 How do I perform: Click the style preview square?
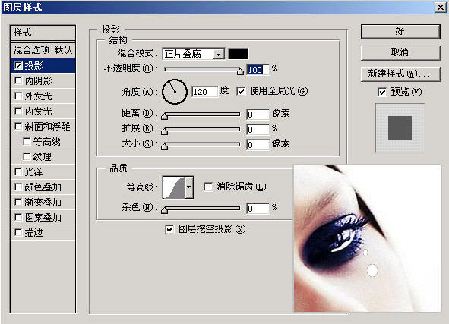pos(400,127)
